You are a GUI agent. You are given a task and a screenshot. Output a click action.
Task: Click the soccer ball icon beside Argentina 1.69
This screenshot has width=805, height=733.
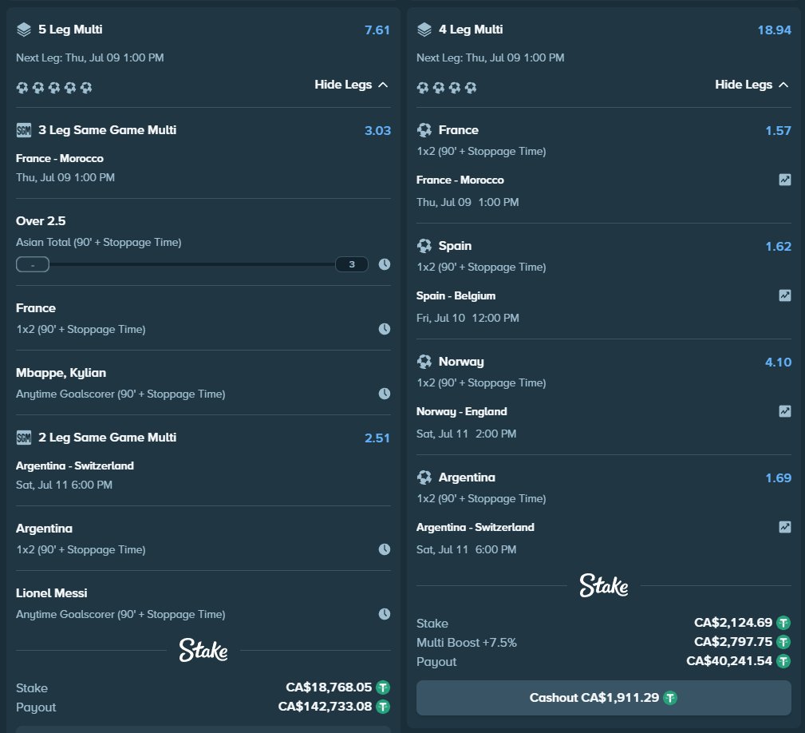click(424, 477)
